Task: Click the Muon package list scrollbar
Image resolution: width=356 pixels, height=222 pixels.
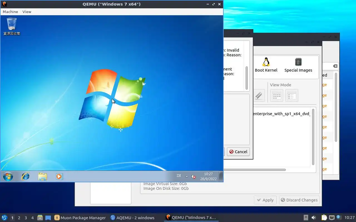Action: [x=336, y=108]
